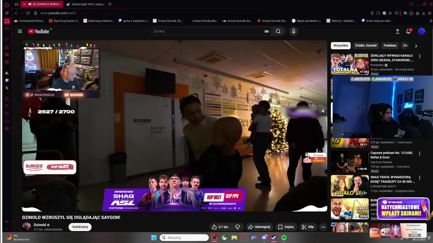Open Kup Drug Dealer S... bookmark
The width and height of the screenshot is (433, 243).
(64, 21)
